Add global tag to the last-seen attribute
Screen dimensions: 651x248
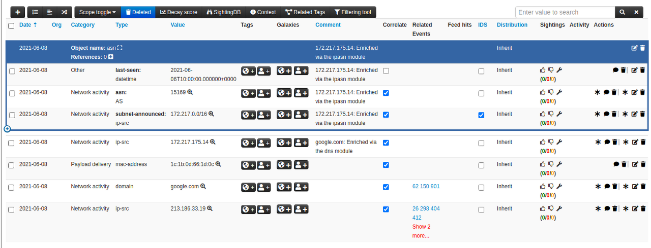tap(248, 71)
